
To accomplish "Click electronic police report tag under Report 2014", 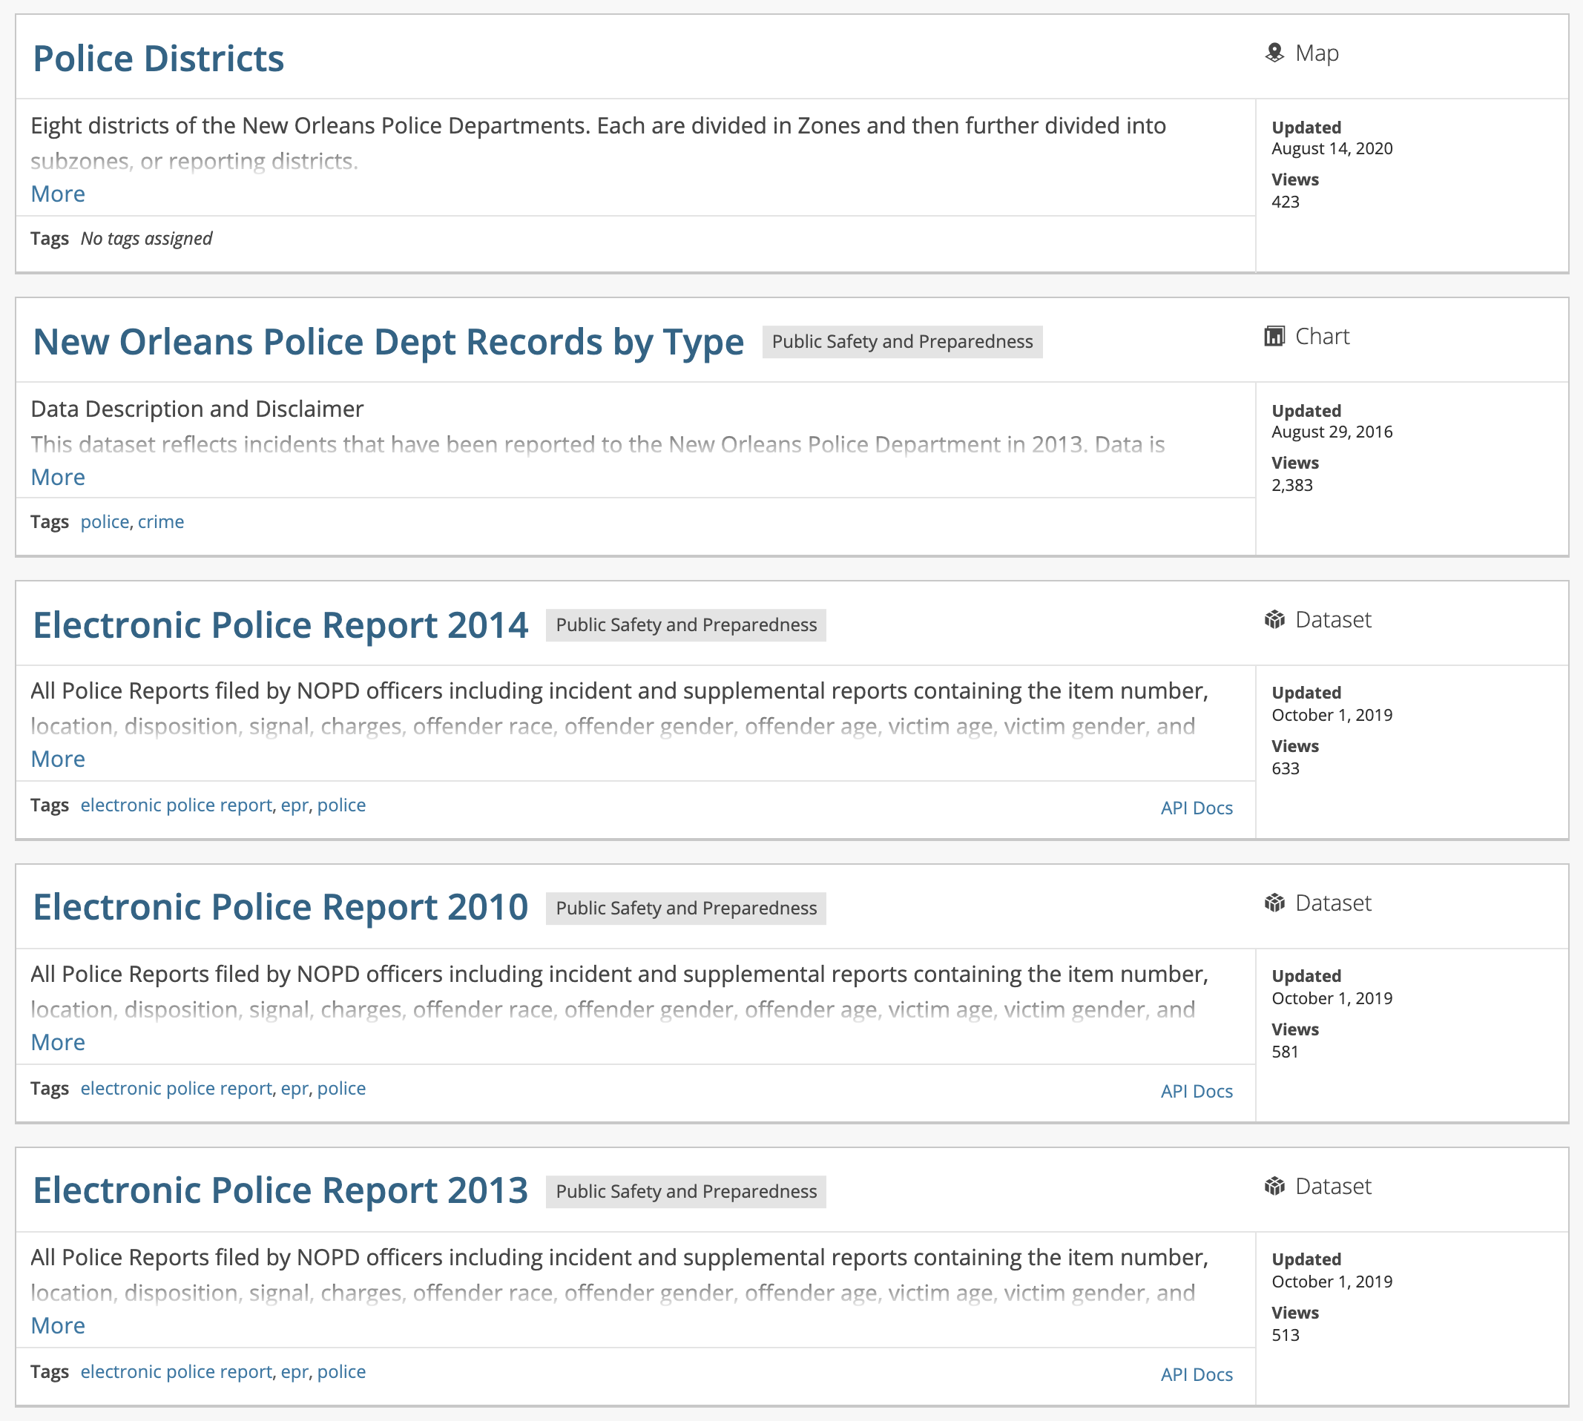I will (x=176, y=805).
